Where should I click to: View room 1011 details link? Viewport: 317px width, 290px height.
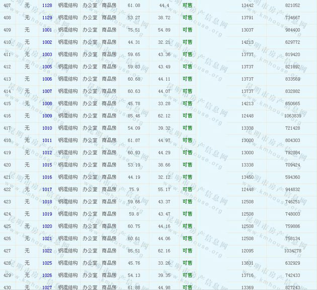(x=47, y=140)
